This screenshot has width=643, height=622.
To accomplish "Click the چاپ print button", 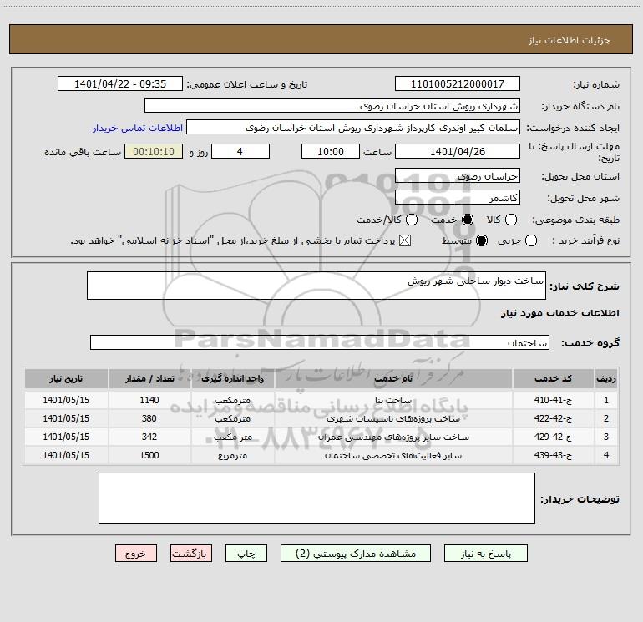I will [x=246, y=554].
